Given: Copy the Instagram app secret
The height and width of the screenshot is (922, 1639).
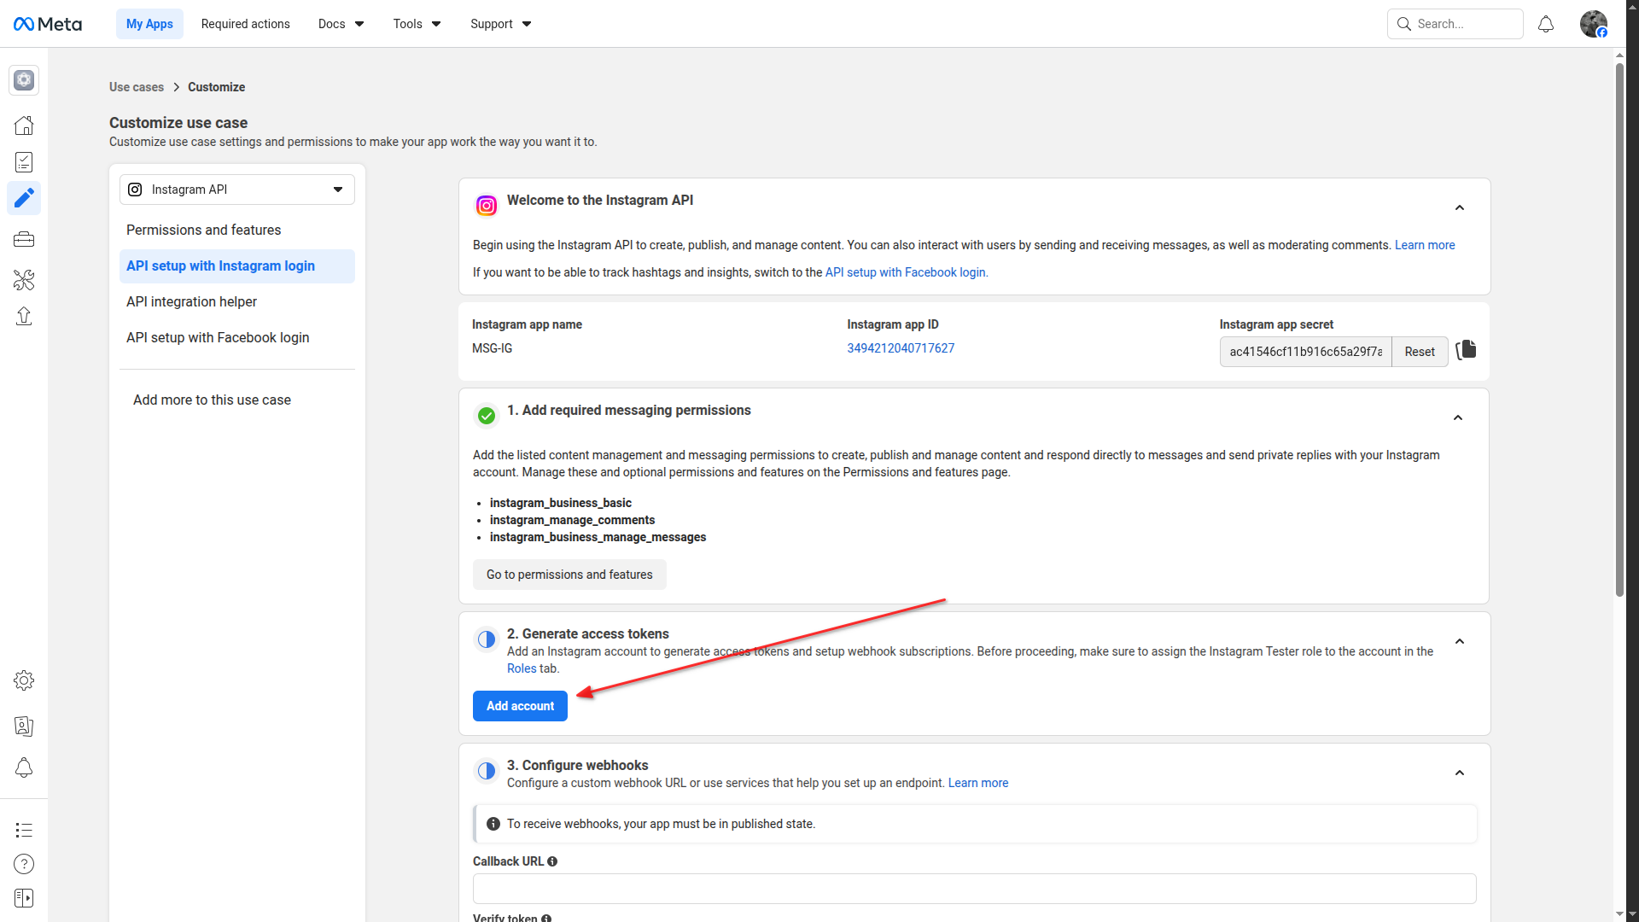Looking at the screenshot, I should (x=1467, y=350).
